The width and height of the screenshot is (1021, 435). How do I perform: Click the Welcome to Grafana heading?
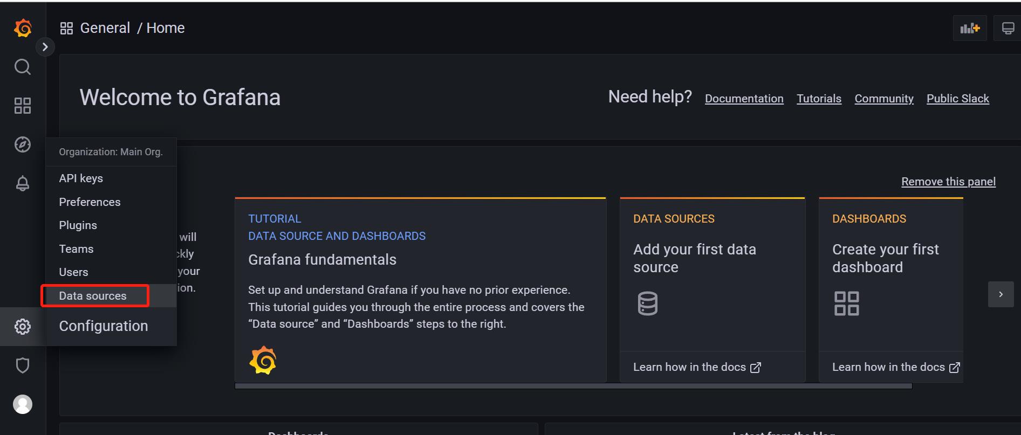(180, 98)
